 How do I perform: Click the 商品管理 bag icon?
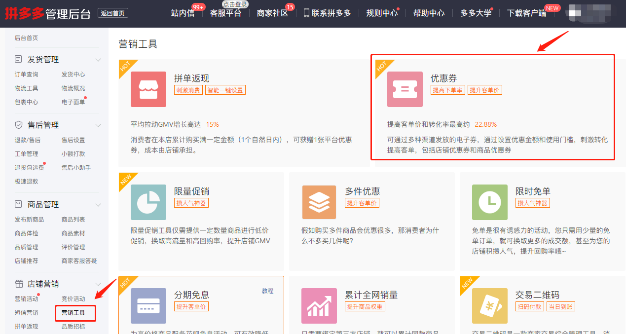(x=19, y=204)
